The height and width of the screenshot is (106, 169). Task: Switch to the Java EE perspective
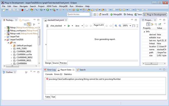point(103,14)
